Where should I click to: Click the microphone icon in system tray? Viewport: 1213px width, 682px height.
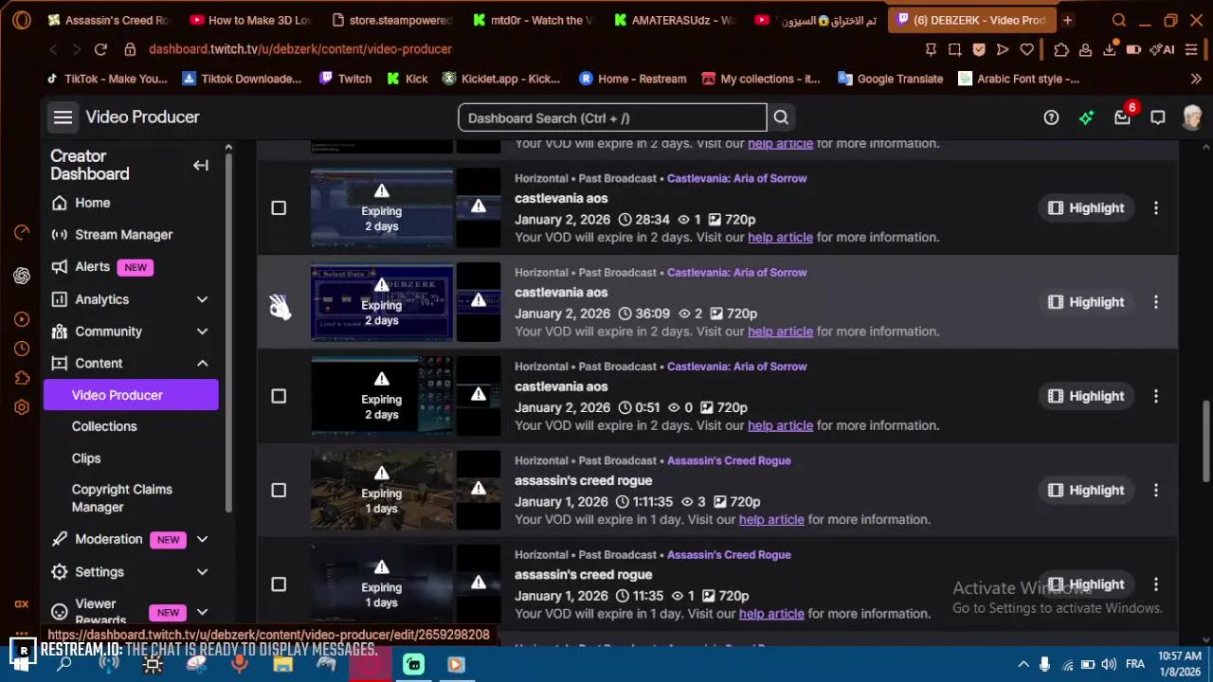coord(1044,664)
